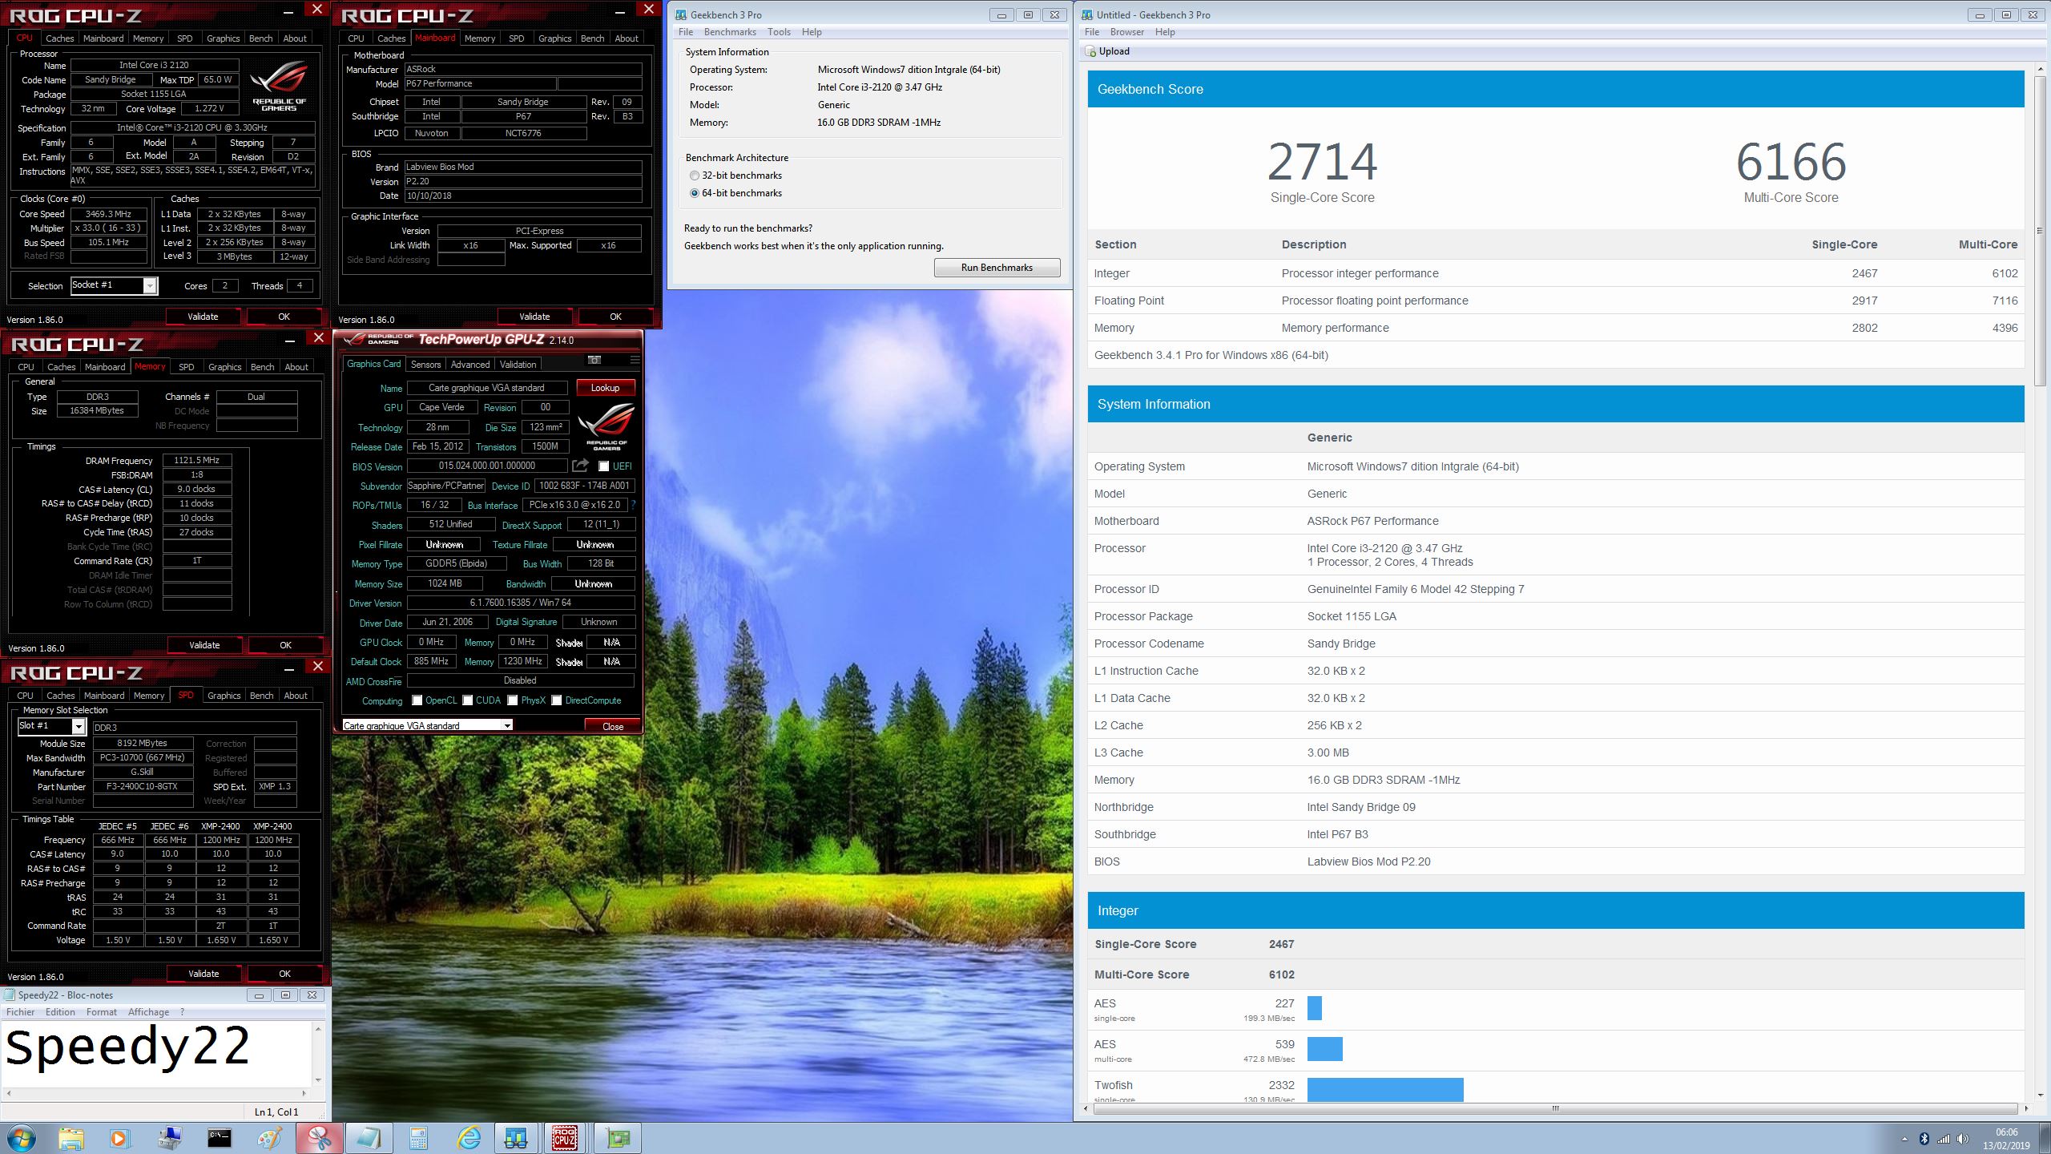Switch to the Sensors tab in GPU-Z
Image resolution: width=2051 pixels, height=1154 pixels.
click(425, 365)
